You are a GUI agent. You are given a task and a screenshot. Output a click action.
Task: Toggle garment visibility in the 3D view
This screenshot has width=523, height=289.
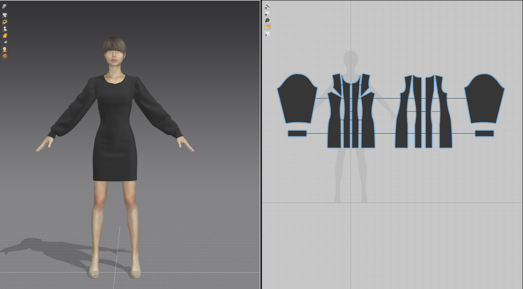4,14
